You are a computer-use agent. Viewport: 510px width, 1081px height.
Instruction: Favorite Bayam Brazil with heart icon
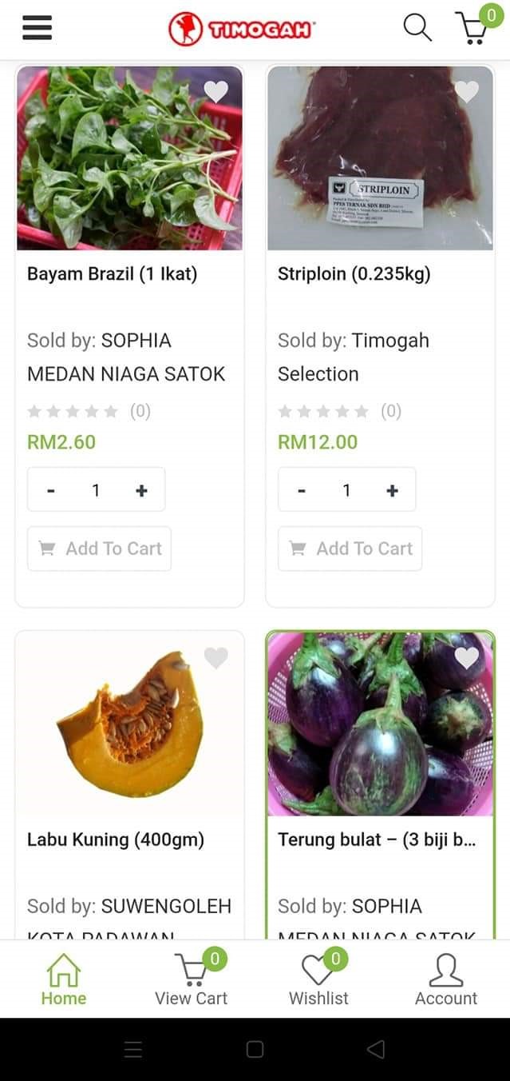tap(215, 92)
